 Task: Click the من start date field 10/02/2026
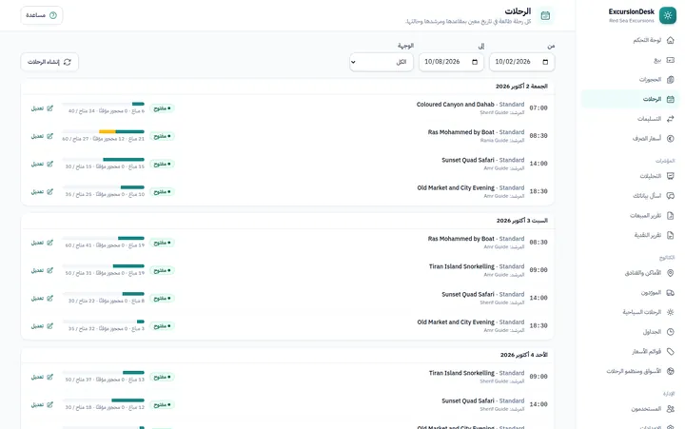tap(522, 62)
